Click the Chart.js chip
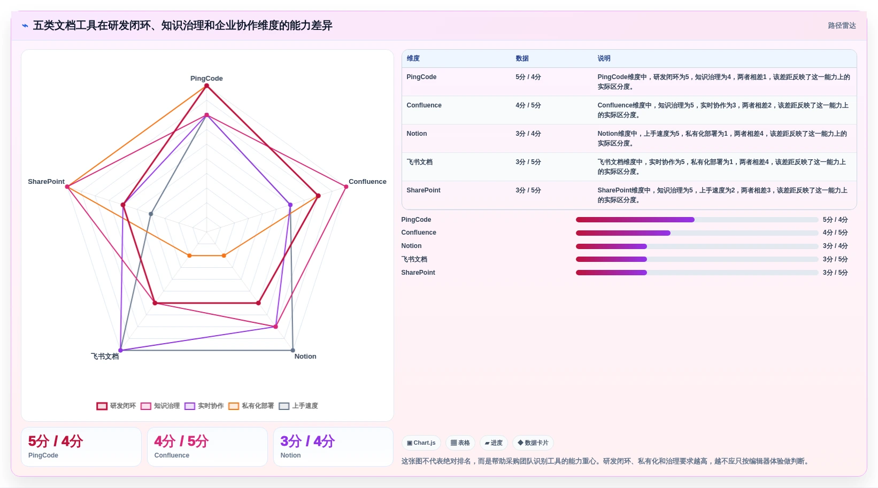 tap(421, 443)
